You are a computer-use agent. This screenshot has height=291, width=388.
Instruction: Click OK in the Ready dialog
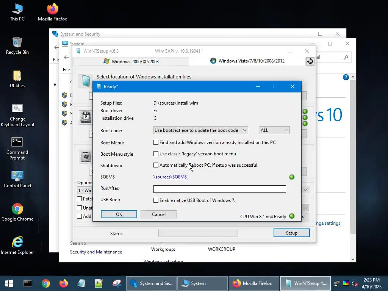[x=119, y=214]
